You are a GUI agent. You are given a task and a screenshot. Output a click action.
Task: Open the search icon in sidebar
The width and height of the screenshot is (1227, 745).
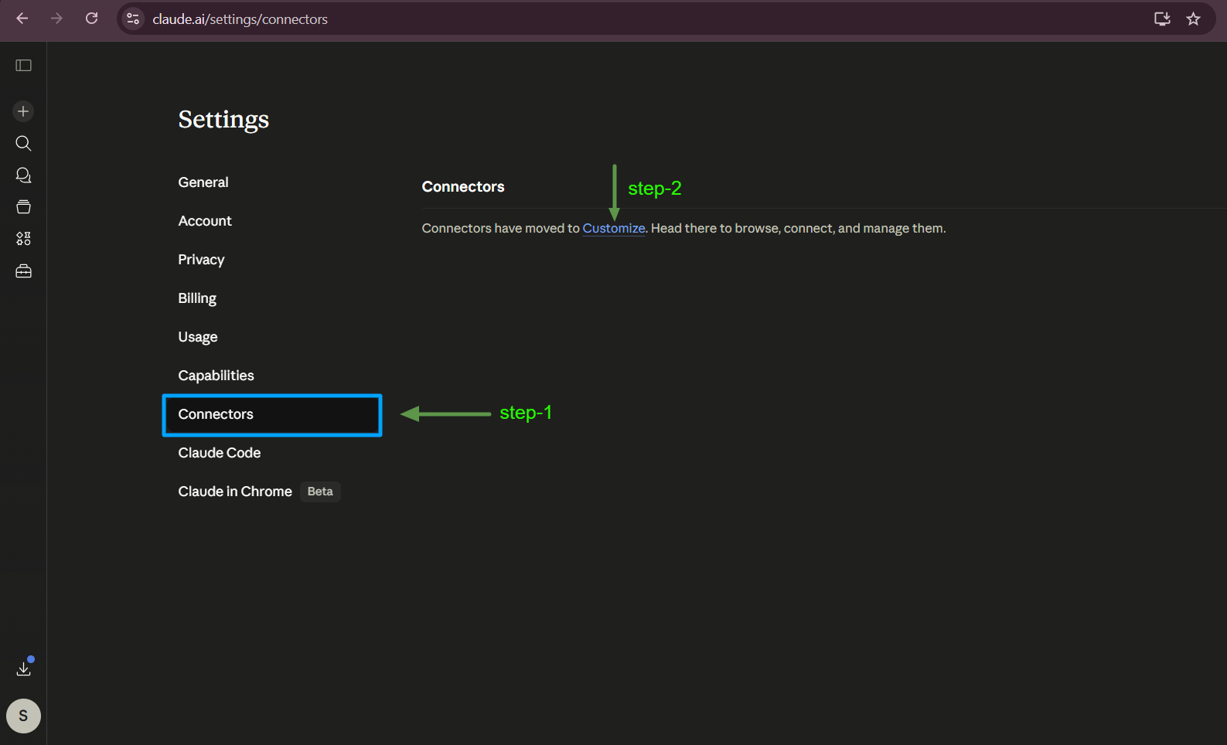[23, 143]
